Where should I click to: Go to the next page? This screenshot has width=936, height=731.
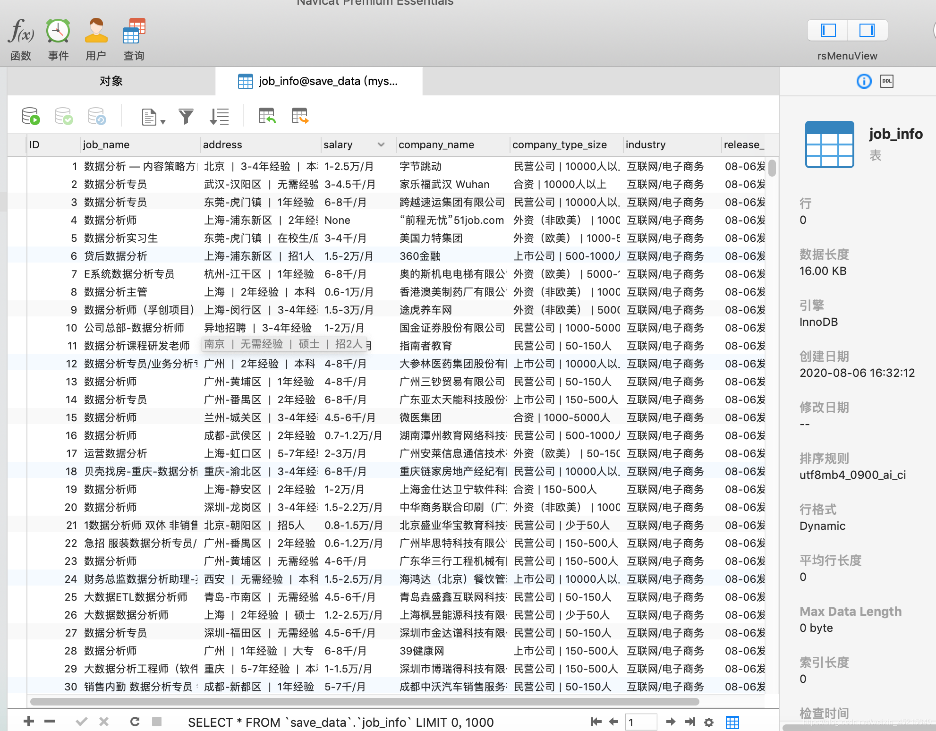point(671,722)
